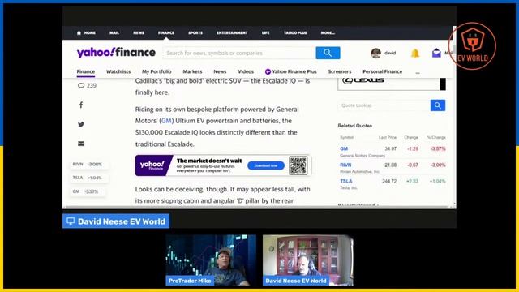Screen dimensions: 519x292
Task: Open Entertainment in the Yahoo top bar
Action: [232, 32]
